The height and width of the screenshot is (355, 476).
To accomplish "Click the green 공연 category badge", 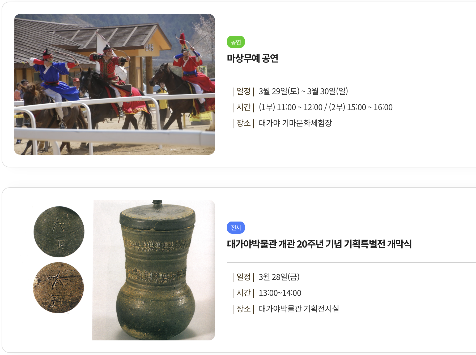I will click(236, 42).
